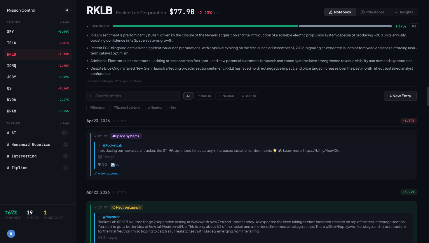
Task: Switch to the Notebook tab
Action: 340,12
